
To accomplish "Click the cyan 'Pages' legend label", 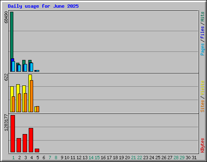I will tap(203, 49).
